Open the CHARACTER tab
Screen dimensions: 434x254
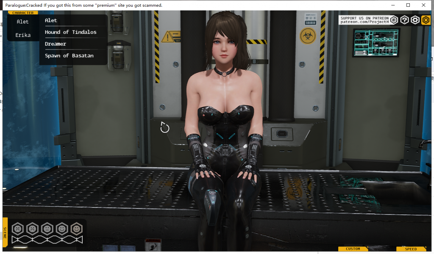pos(23,13)
